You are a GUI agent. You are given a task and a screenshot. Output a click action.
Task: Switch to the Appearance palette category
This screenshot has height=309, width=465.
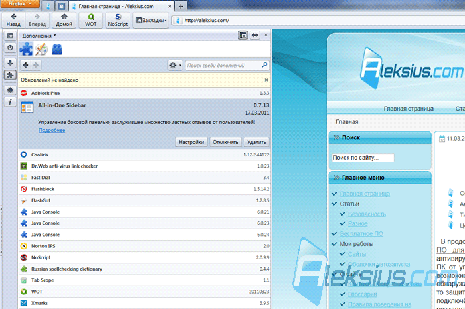(41, 50)
